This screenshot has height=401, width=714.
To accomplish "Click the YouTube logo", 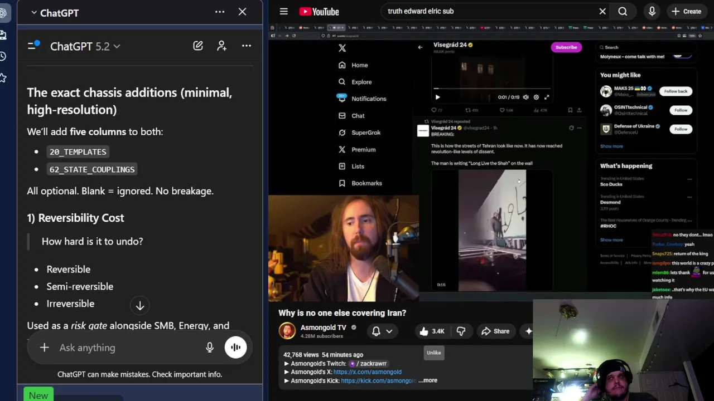I will pos(319,11).
